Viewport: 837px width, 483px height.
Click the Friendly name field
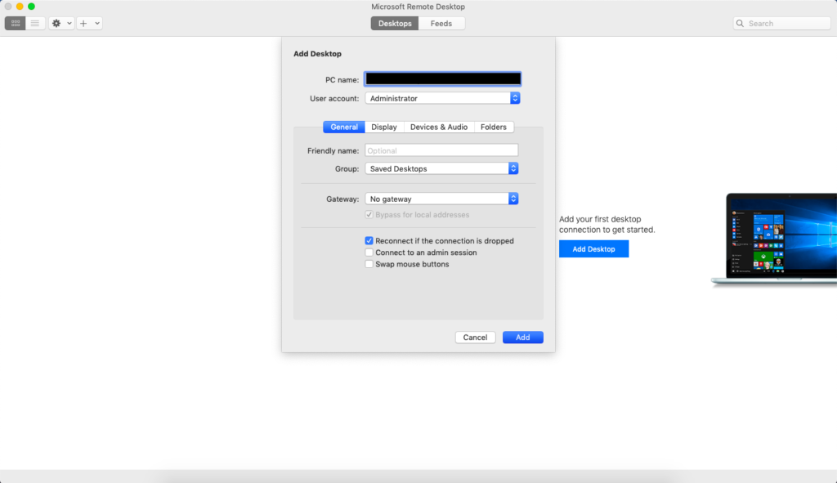pos(441,150)
